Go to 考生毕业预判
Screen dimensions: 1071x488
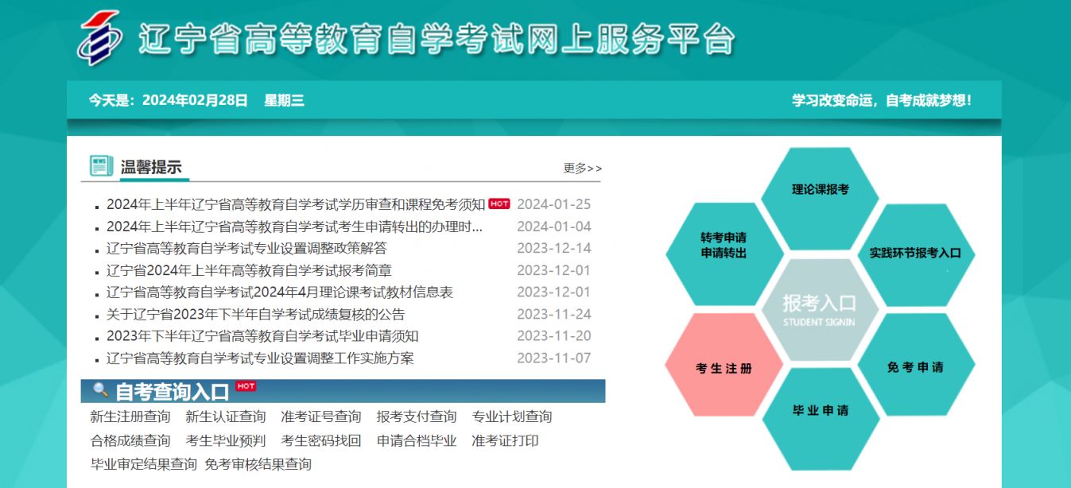click(x=226, y=440)
